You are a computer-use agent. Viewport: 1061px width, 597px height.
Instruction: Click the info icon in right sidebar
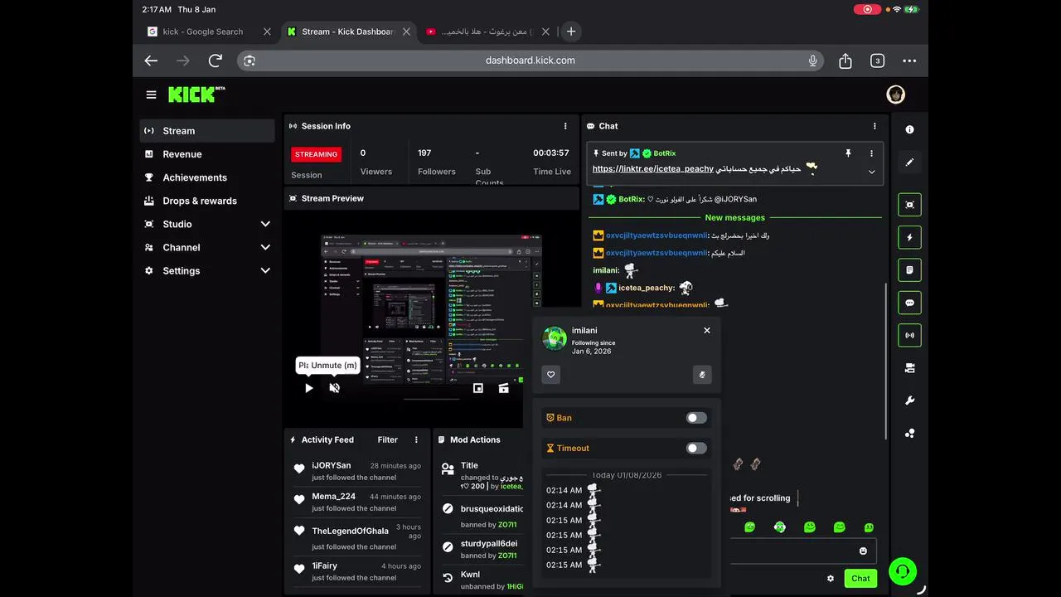pos(909,129)
